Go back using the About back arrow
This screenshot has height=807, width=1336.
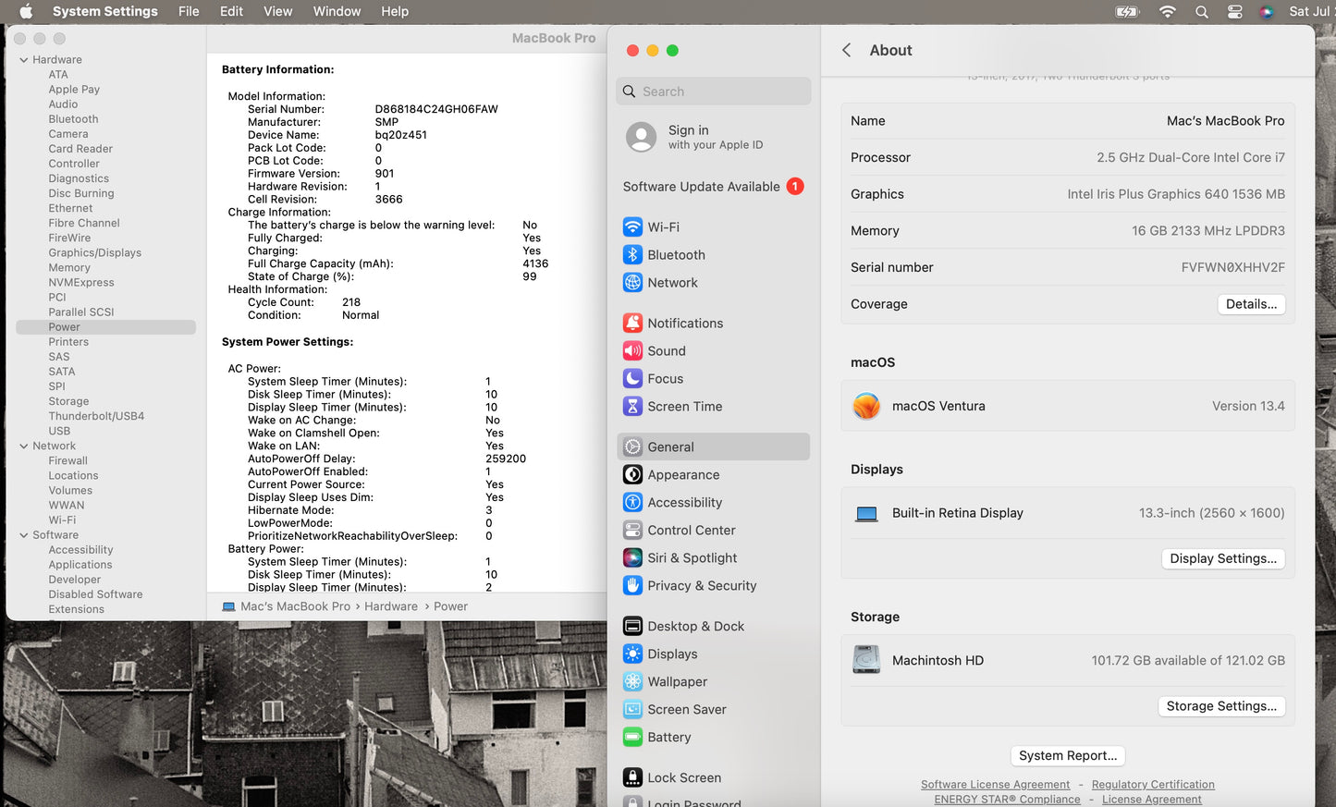click(x=846, y=51)
